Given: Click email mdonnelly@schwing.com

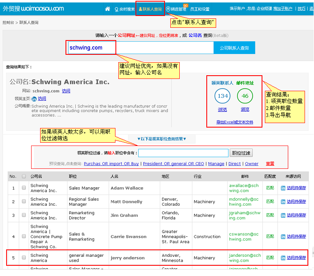Looking at the screenshot, I should [x=244, y=202].
